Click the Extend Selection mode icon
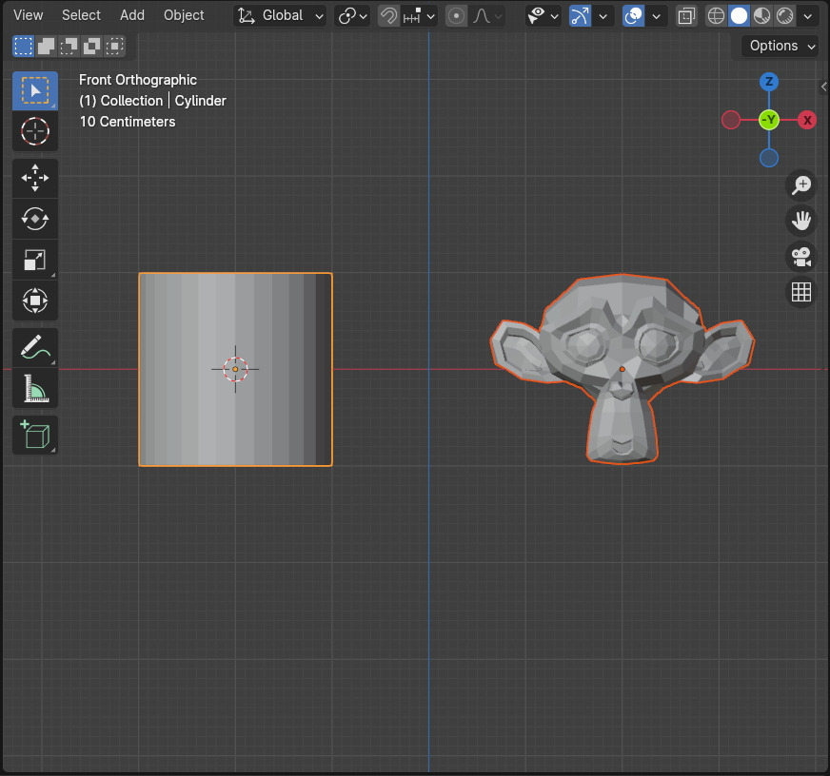 46,46
